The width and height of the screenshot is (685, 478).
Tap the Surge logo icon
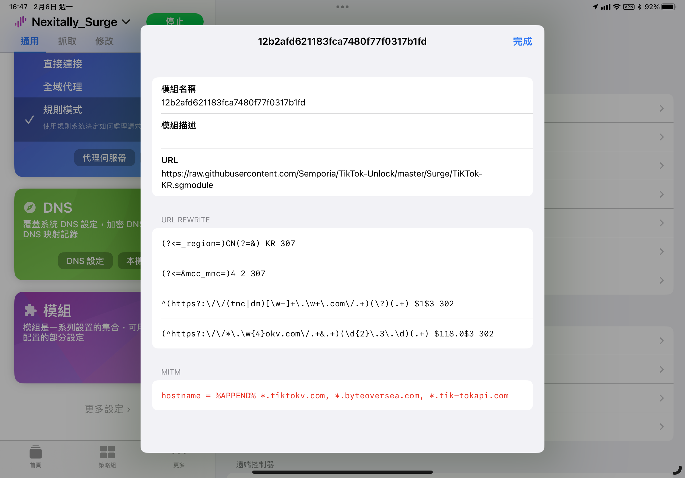click(x=21, y=22)
